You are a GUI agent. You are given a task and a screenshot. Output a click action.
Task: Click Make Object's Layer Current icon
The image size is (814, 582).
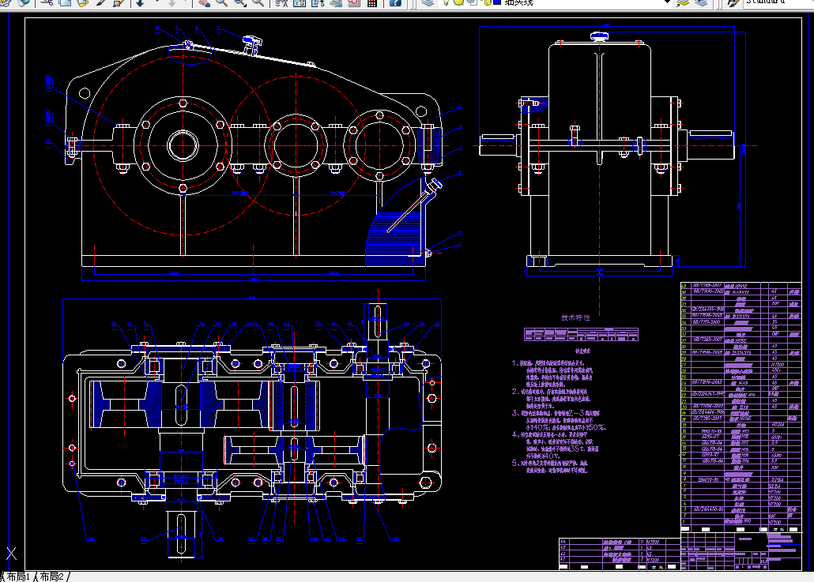683,2
